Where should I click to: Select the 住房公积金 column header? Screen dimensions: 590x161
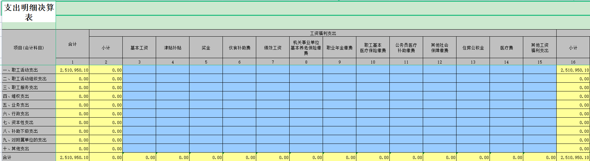473,48
